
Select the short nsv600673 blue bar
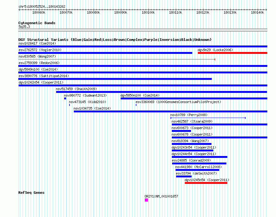181,131
